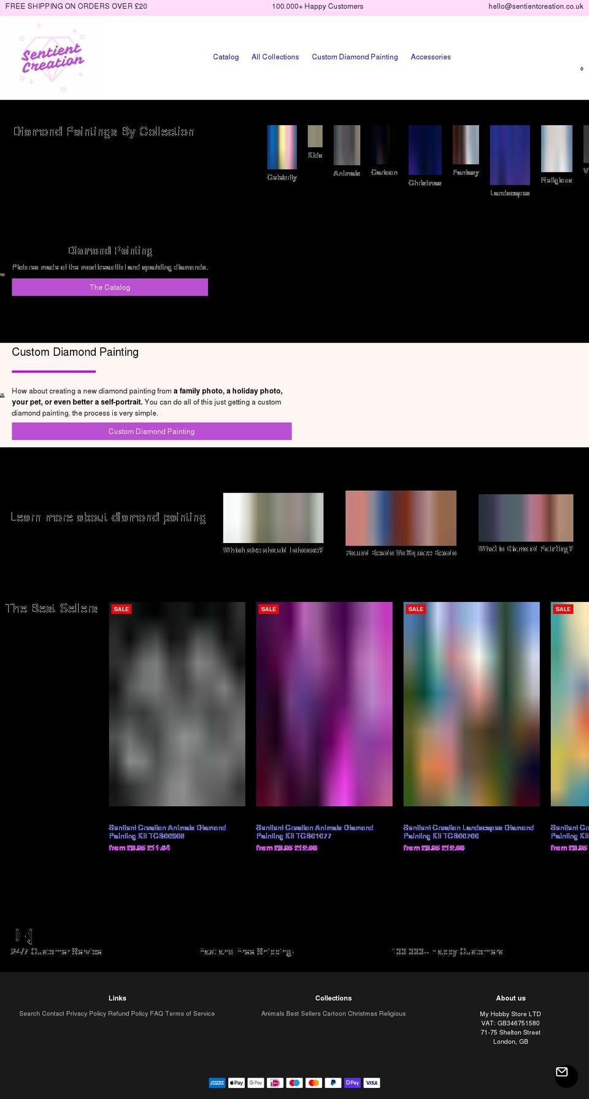Image resolution: width=589 pixels, height=1099 pixels.
Task: Open Animals Diamond Painting Kit TCS00508 link
Action: (x=167, y=831)
